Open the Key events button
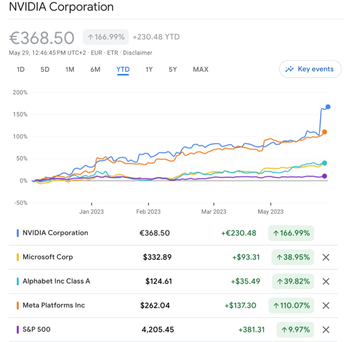 coord(310,69)
